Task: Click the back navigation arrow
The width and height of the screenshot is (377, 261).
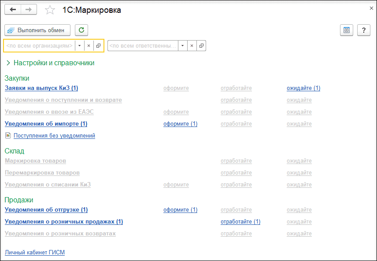Action: 13,10
